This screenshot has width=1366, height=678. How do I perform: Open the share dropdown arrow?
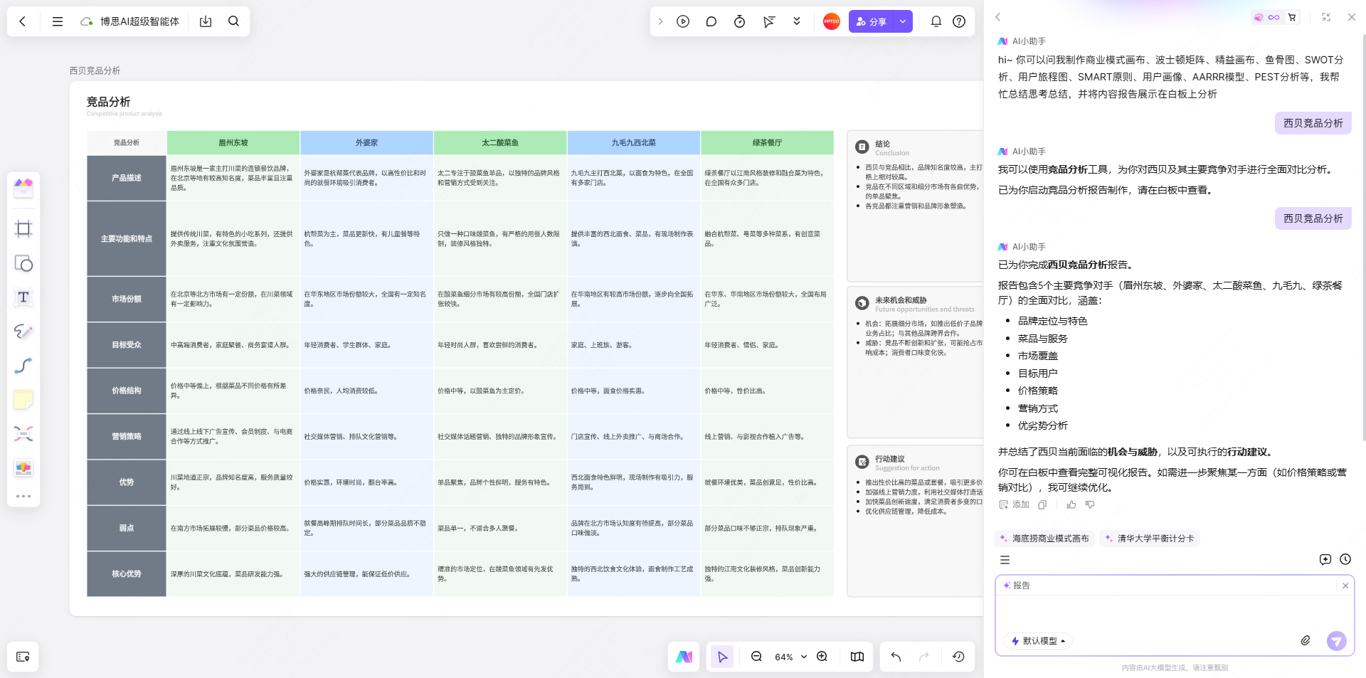tap(903, 21)
